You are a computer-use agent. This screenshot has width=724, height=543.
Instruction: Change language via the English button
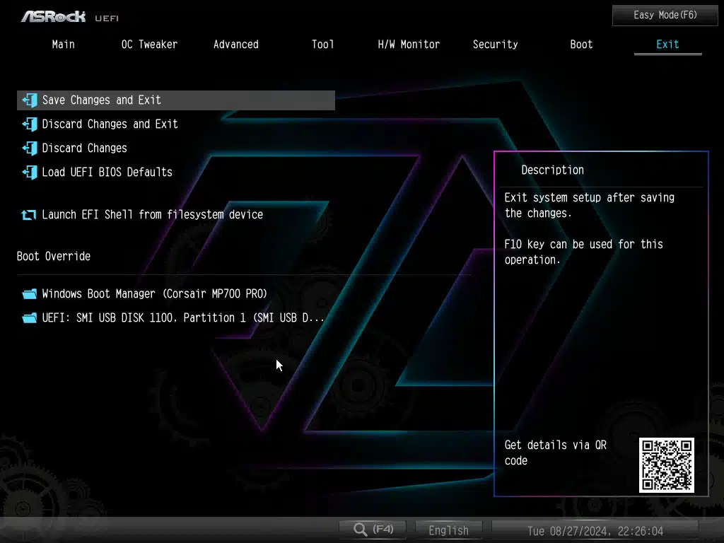[x=448, y=530]
